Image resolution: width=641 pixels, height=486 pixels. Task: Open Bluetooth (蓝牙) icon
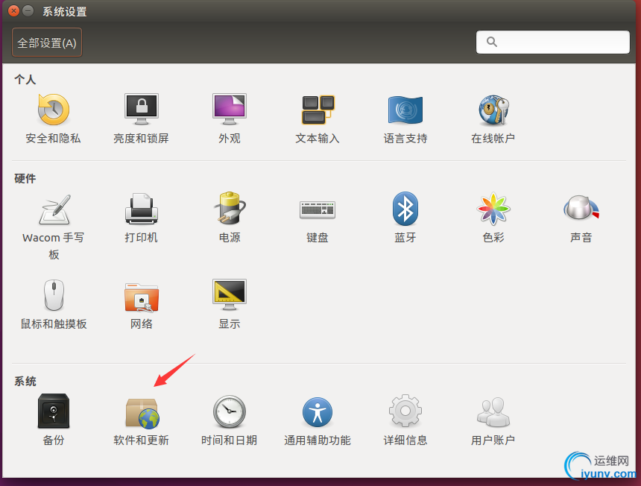[x=405, y=209]
